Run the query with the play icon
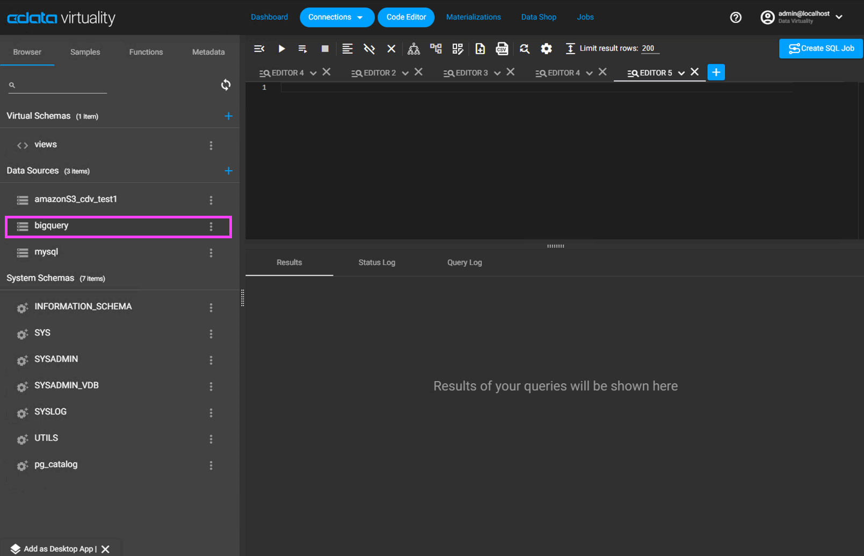 coord(281,49)
